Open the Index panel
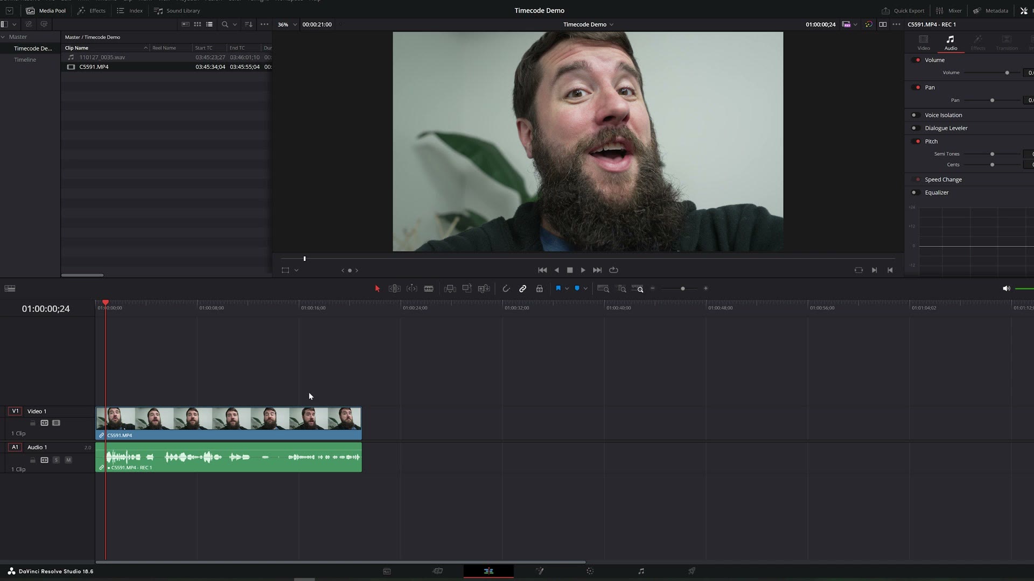Viewport: 1034px width, 581px height. [x=130, y=11]
